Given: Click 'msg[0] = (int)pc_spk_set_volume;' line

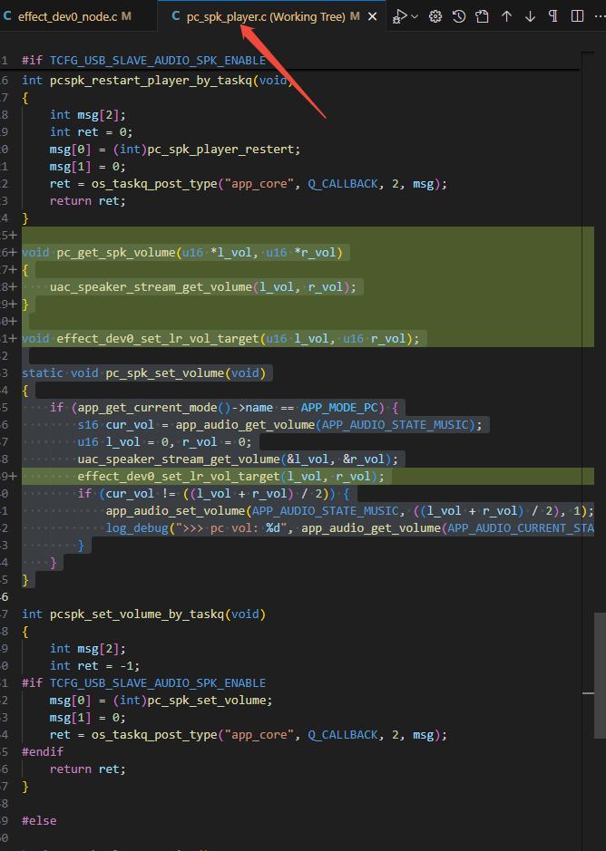Looking at the screenshot, I should click(161, 701).
